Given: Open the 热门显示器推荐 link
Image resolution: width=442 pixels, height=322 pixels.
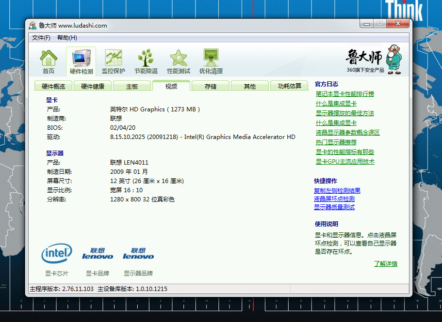Looking at the screenshot, I should (x=336, y=142).
